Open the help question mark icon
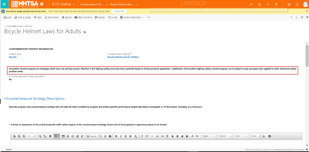This screenshot has width=309, height=152. pos(297,5)
